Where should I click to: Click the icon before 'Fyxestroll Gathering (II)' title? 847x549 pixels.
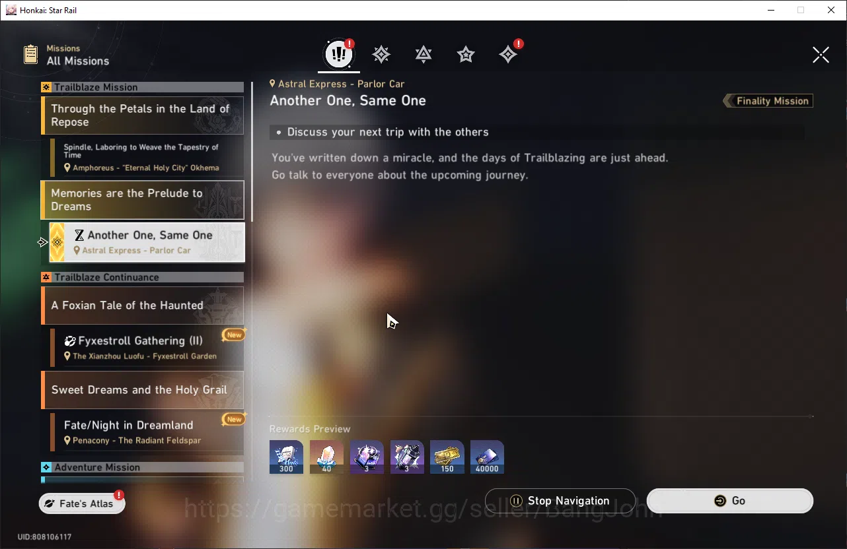pos(70,341)
